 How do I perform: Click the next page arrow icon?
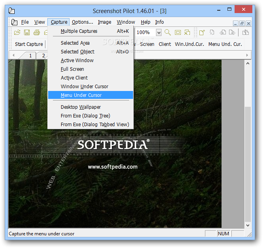[x=232, y=32]
